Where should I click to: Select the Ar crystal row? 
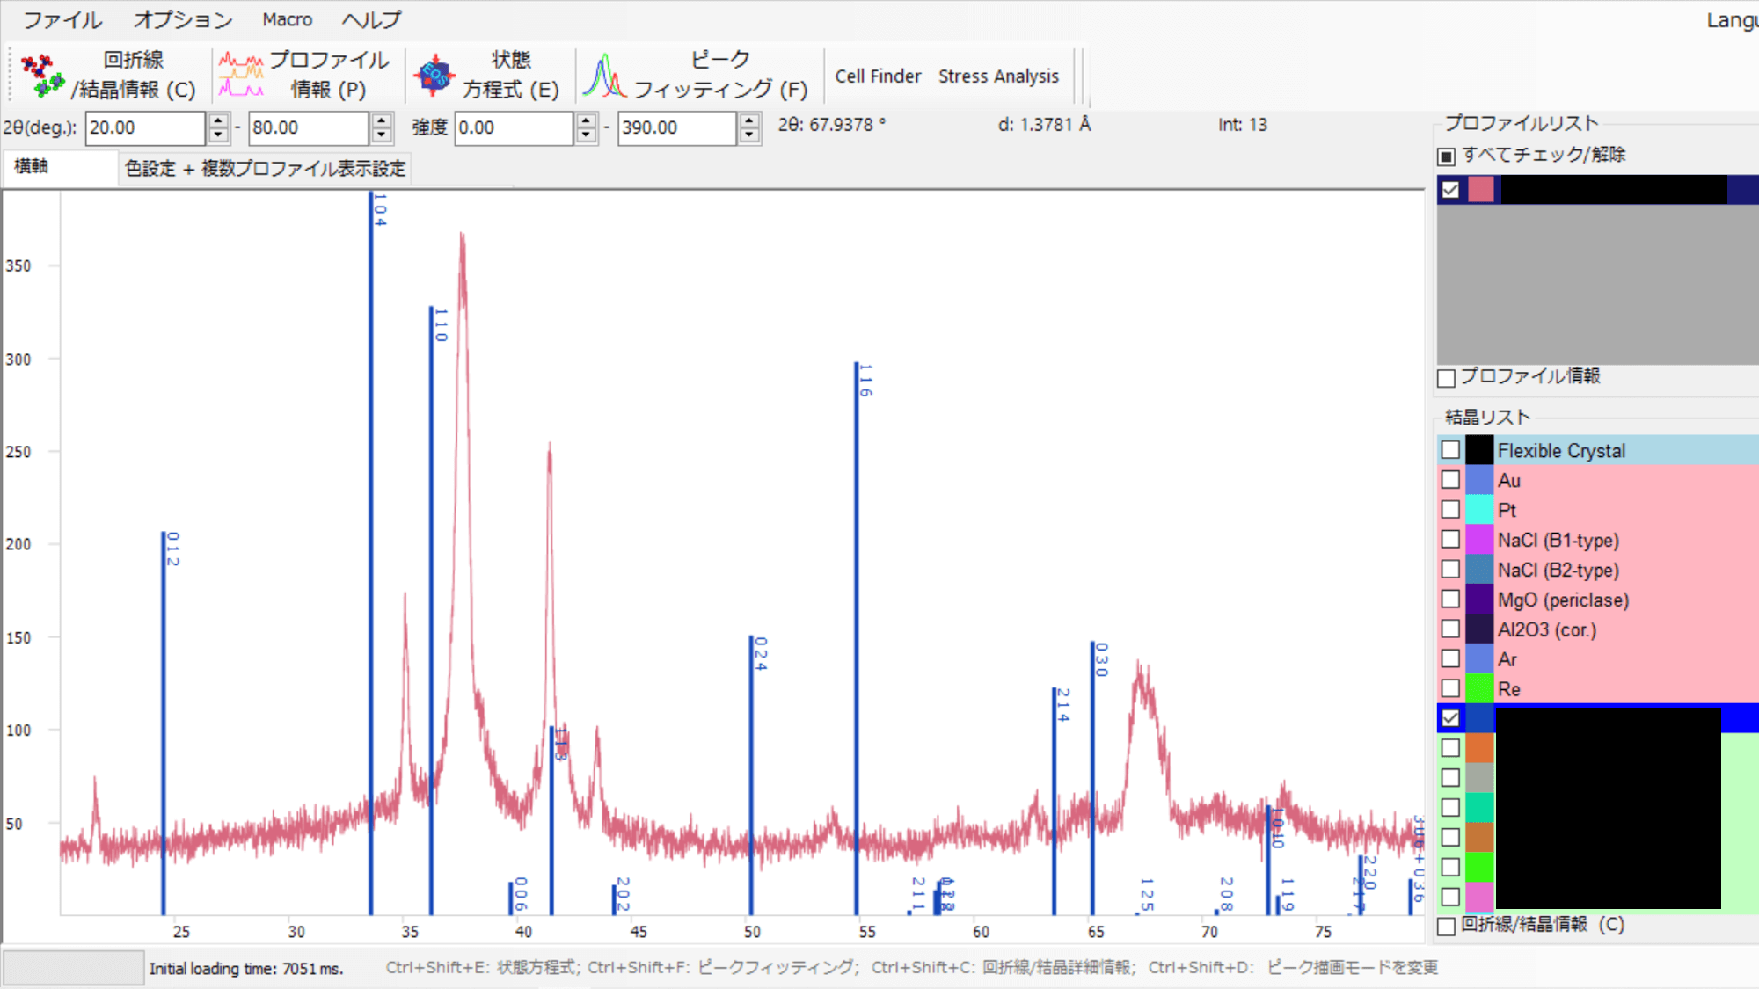(x=1598, y=659)
